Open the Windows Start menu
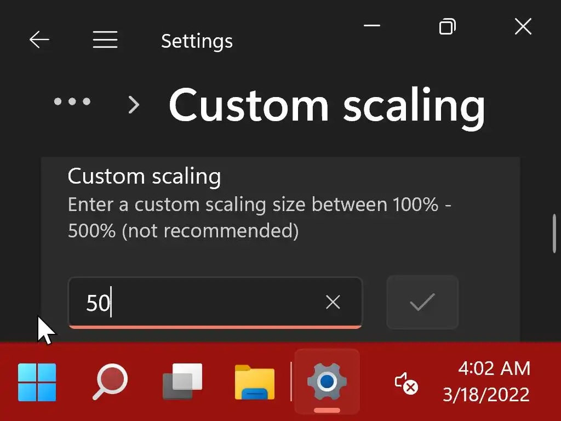Screen dimensions: 561x421 pos(37,382)
